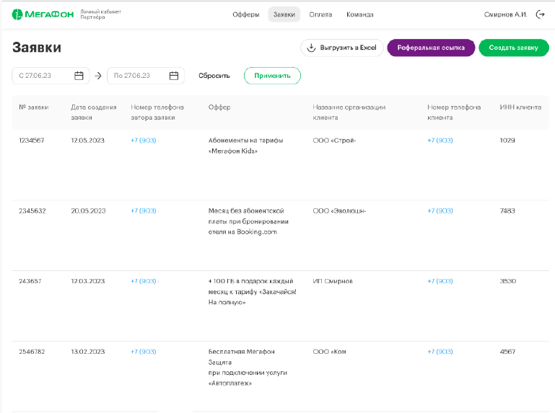This screenshot has width=555, height=413.
Task: Open the Команда section
Action: click(359, 14)
